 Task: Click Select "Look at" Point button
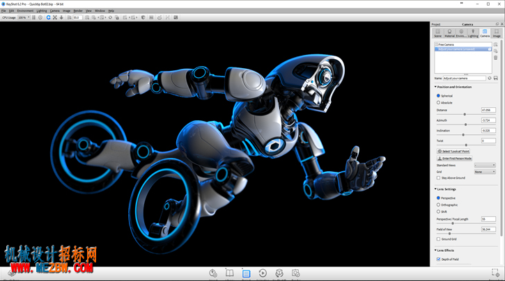(x=453, y=151)
